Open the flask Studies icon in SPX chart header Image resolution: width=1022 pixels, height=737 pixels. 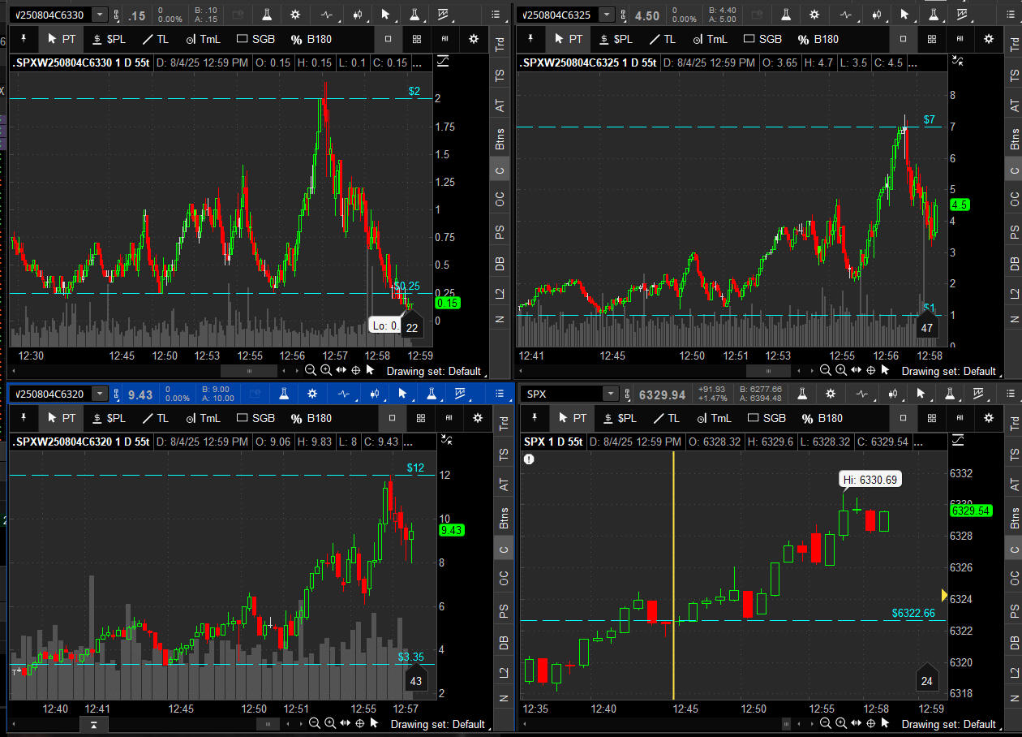click(x=802, y=394)
